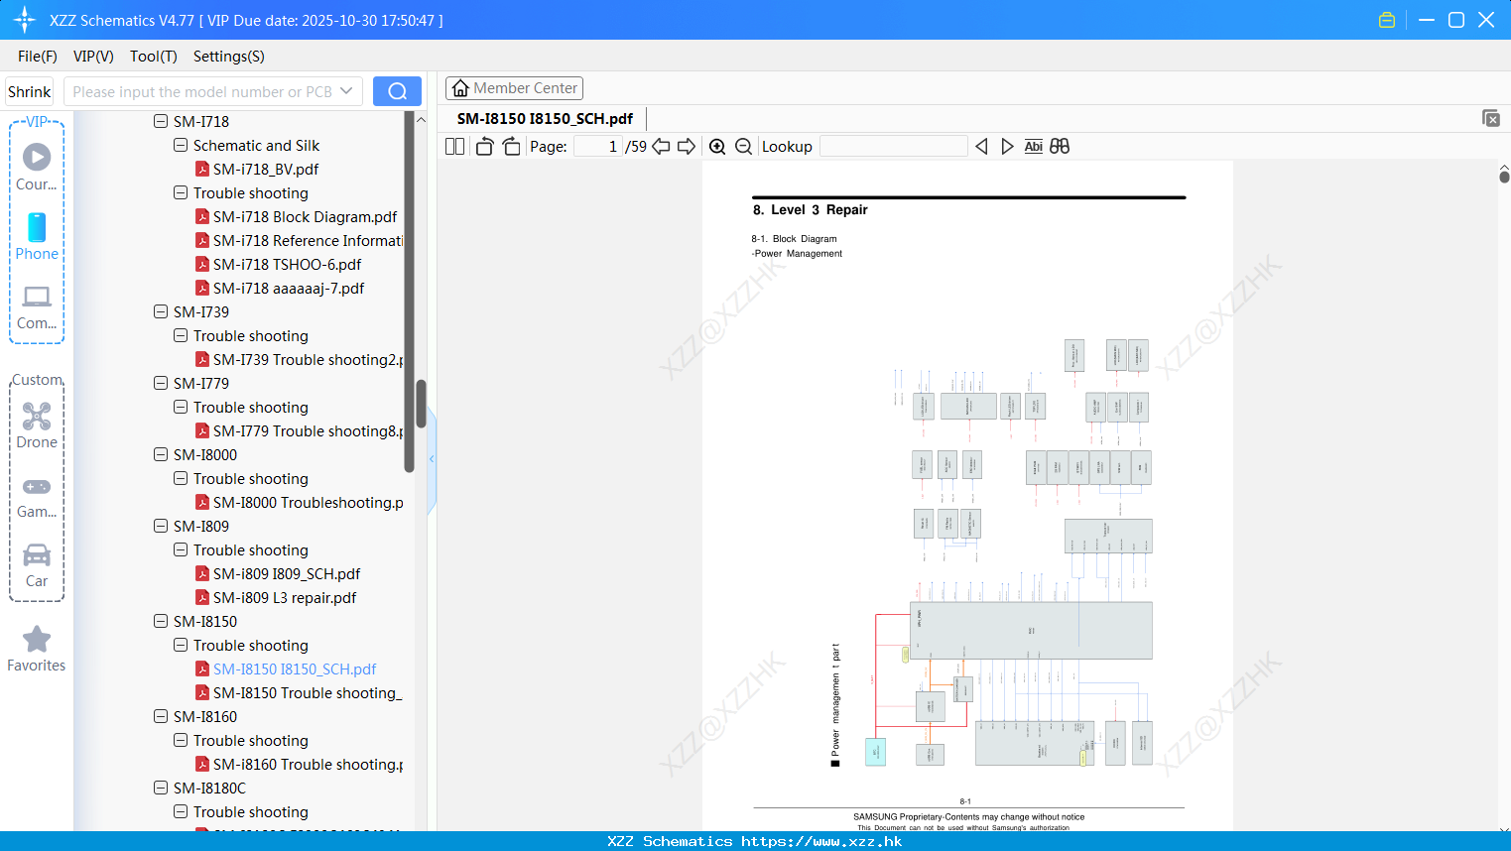
Task: Open the Settings(S) menu
Action: coord(229,57)
